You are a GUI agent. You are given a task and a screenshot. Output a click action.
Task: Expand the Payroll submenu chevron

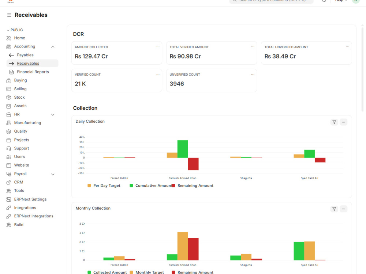click(53, 174)
